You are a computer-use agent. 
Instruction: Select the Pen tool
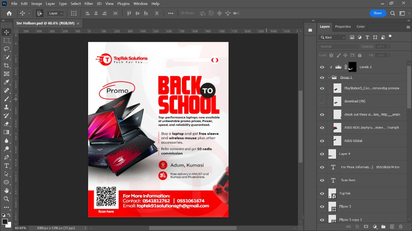pos(6,157)
